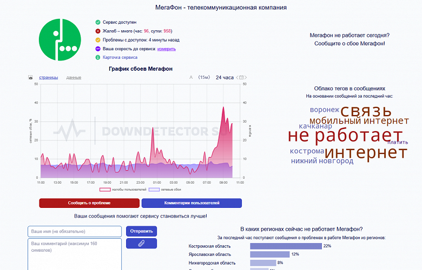Open the 'Карточка сервиса' link

click(120, 57)
